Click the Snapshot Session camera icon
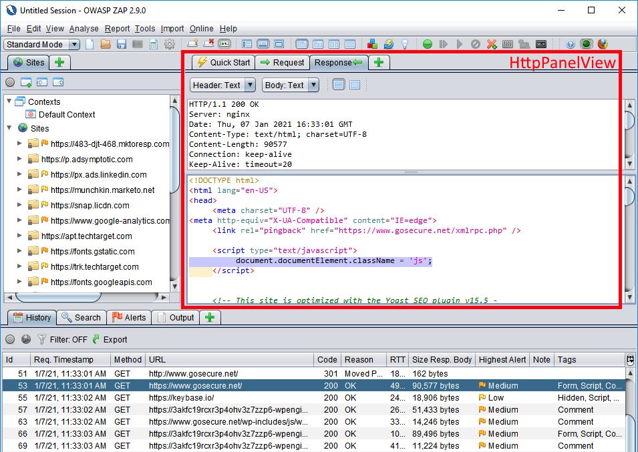The height and width of the screenshot is (452, 638). 138,44
